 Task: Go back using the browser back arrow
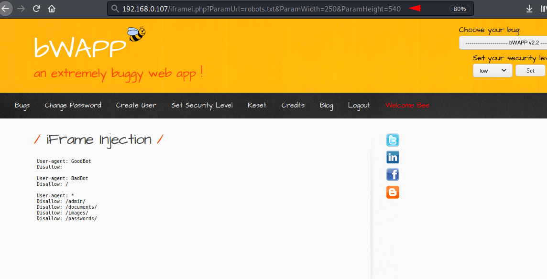coord(6,8)
